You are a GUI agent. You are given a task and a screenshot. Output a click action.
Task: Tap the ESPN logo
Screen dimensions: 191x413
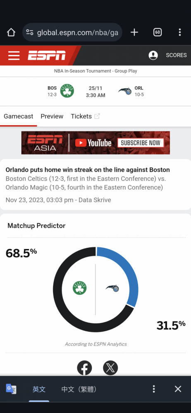point(47,55)
